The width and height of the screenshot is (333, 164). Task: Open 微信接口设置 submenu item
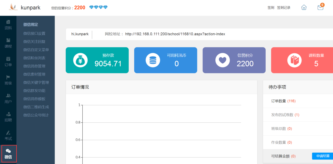34,33
